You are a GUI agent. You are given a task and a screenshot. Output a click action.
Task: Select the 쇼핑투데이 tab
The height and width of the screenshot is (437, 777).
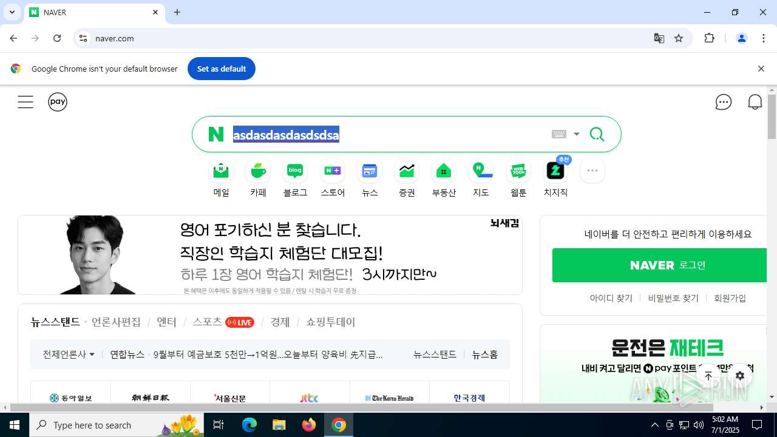(330, 322)
